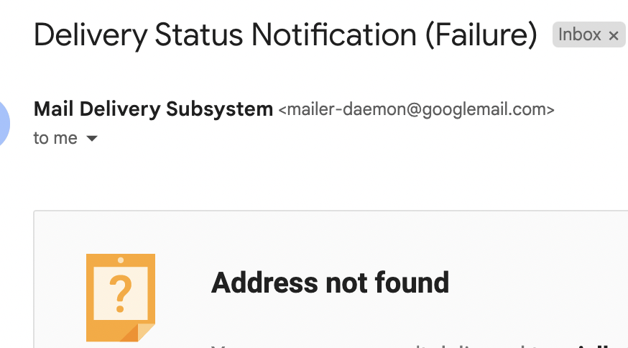This screenshot has height=348, width=628.
Task: Click the sender's blue profile avatar
Action: 6,122
